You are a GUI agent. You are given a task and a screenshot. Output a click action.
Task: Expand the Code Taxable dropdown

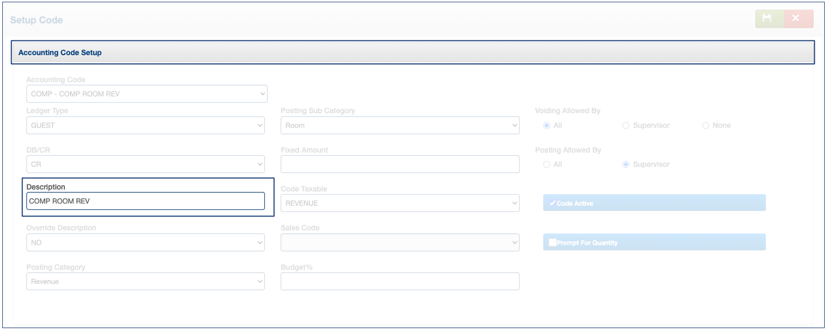(x=400, y=203)
